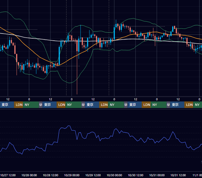
Task: Click the NY session block crossing 10/29 00:00
Action: [73, 105]
